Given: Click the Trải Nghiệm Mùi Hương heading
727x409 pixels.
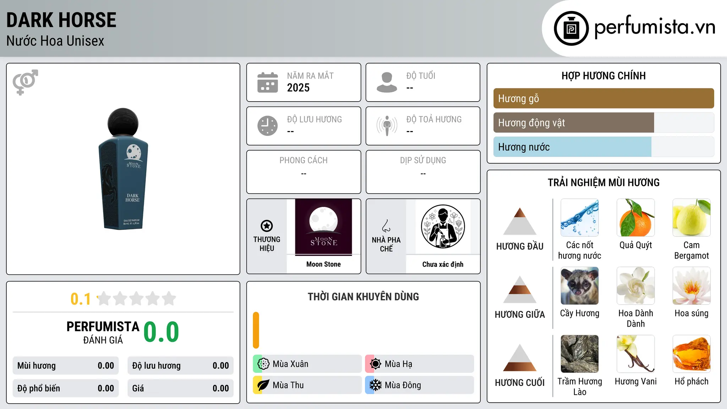Looking at the screenshot, I should pyautogui.click(x=603, y=182).
